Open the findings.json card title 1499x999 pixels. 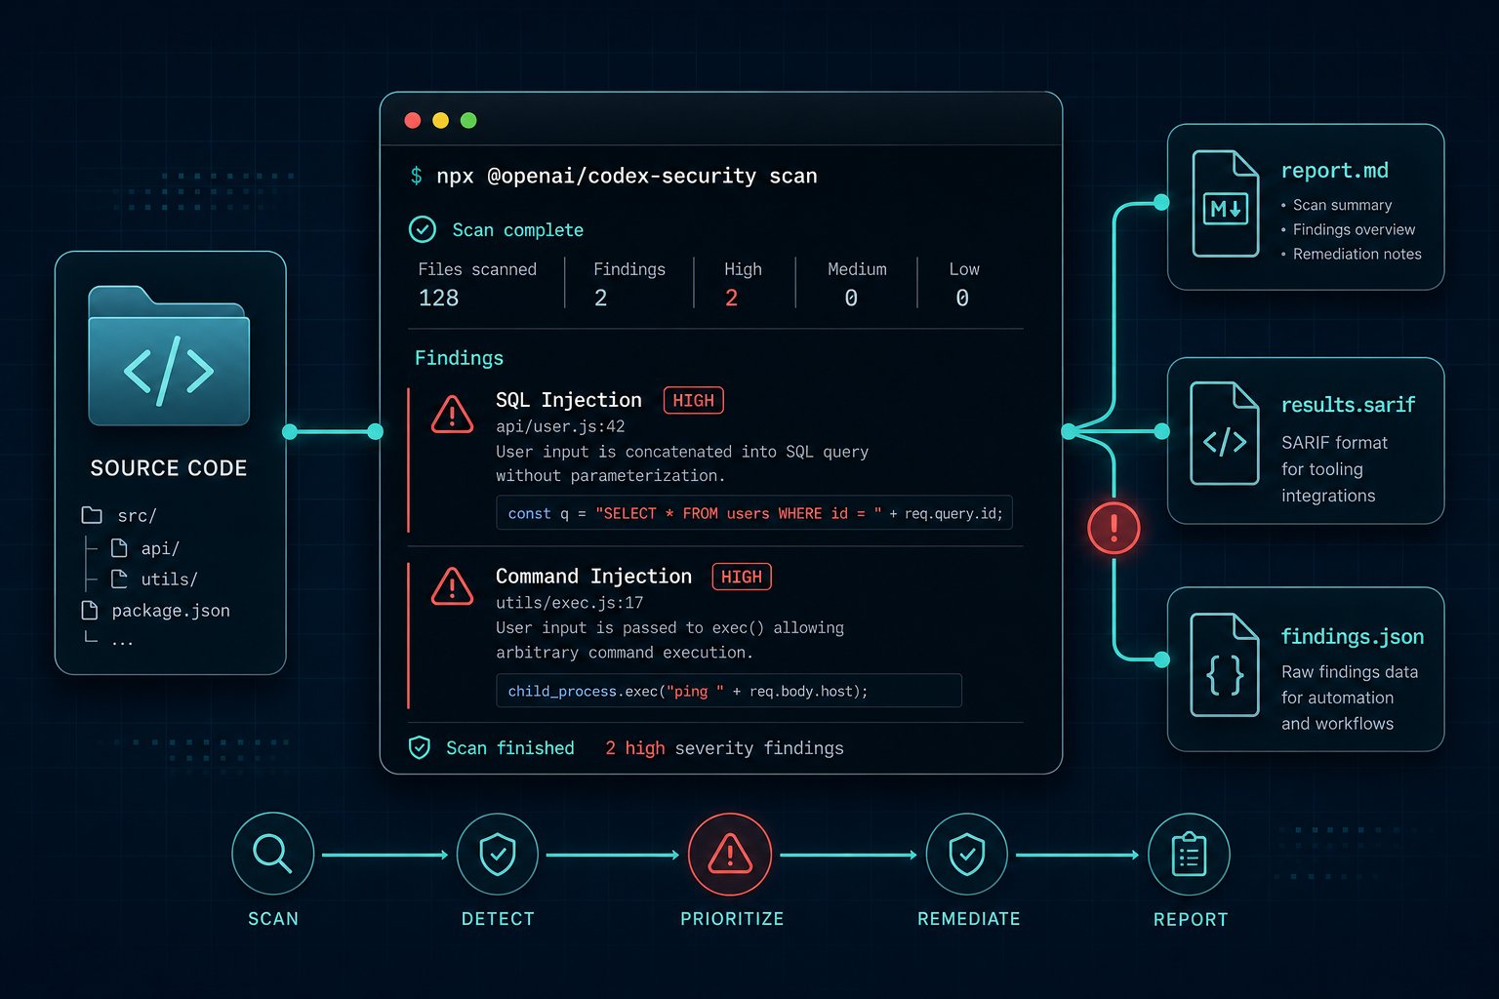1352,637
